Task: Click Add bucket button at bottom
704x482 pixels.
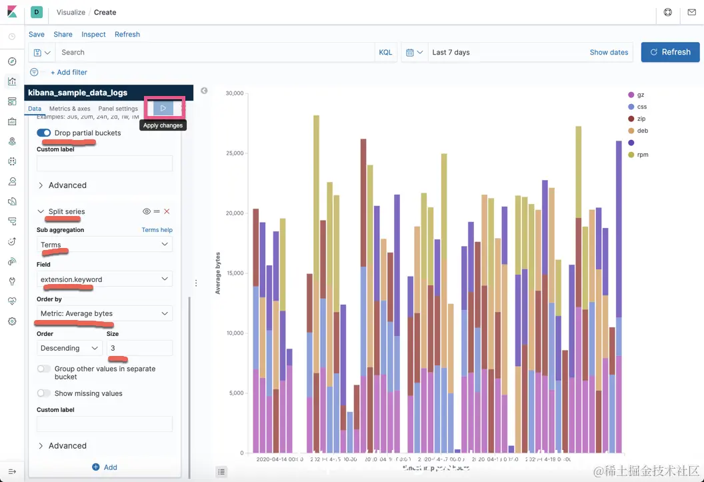Action: pyautogui.click(x=105, y=467)
